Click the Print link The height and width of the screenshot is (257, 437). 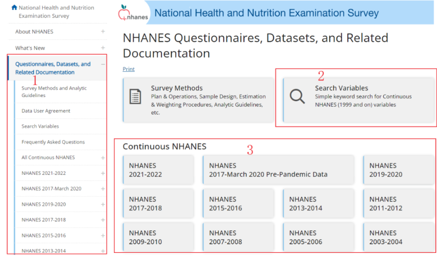coord(129,69)
